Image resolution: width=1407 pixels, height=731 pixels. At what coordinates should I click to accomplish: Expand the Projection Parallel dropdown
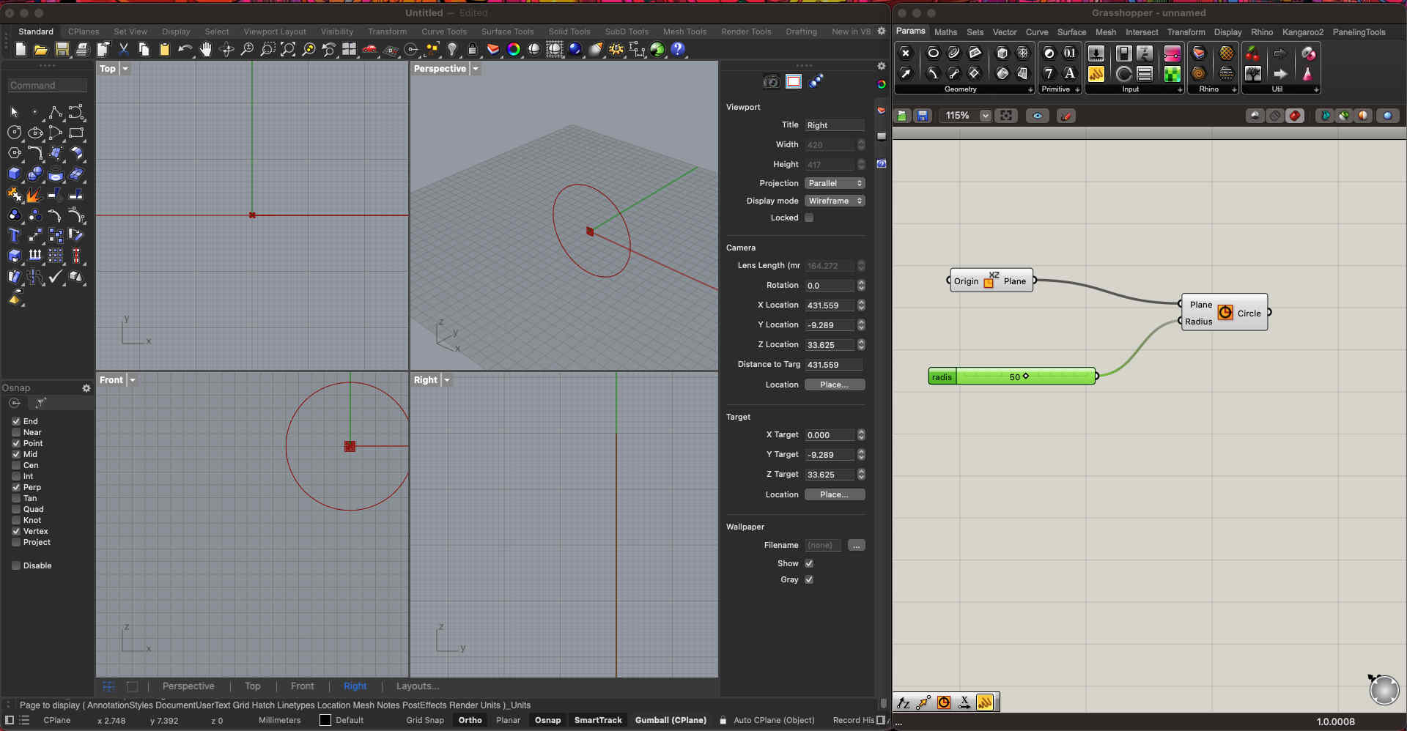point(835,183)
